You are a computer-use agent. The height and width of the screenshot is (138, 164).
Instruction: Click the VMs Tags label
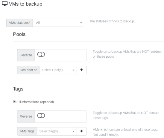[x=27, y=131]
